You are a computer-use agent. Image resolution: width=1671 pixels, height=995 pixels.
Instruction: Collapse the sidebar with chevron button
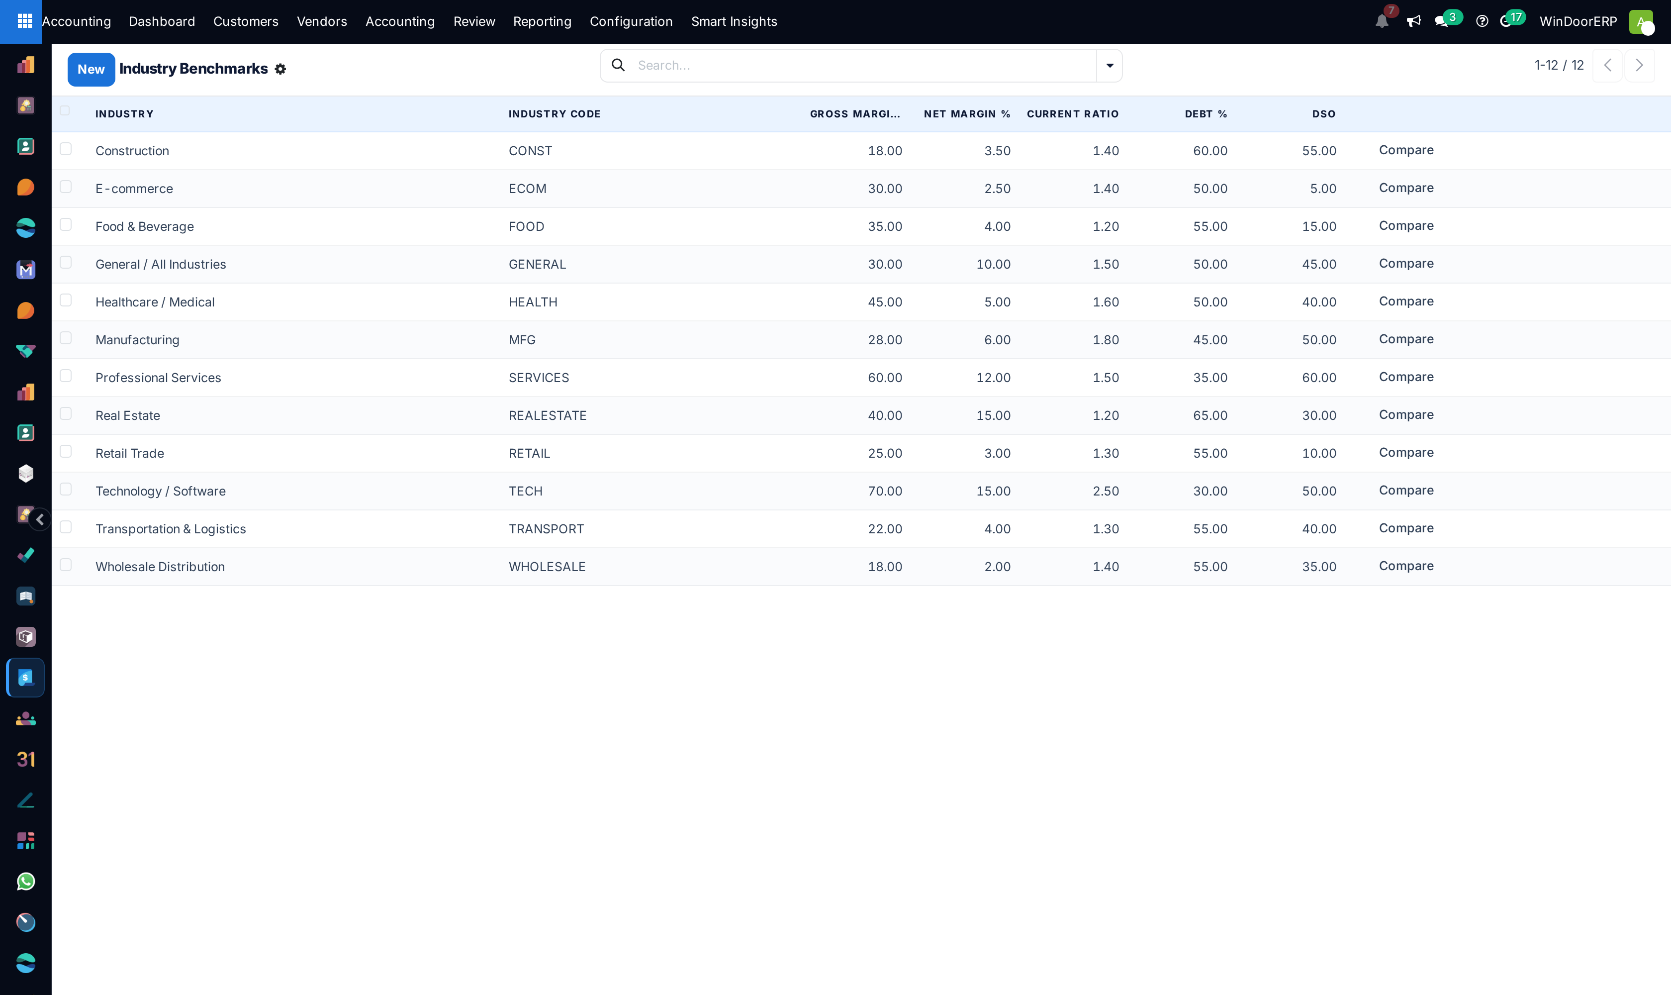pos(40,519)
